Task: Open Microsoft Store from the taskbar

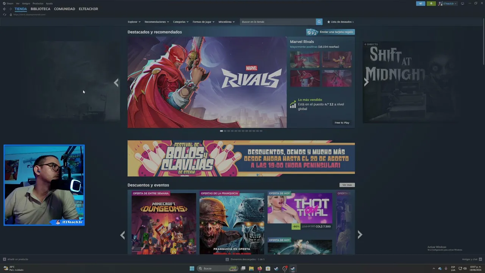Action: (x=268, y=268)
